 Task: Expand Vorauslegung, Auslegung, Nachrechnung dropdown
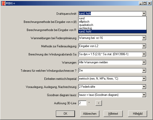pyautogui.click(x=144, y=87)
